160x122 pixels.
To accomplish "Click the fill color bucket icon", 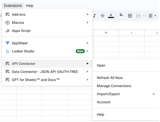I will tap(121, 15).
